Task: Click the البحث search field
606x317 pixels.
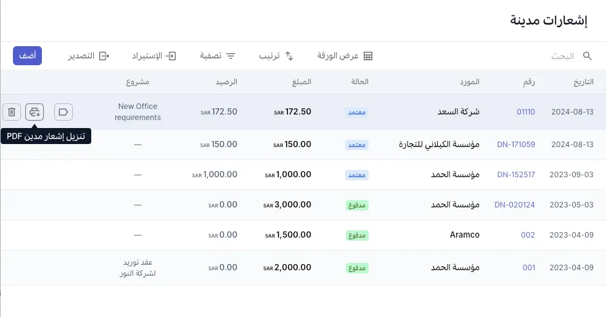Action: point(563,56)
